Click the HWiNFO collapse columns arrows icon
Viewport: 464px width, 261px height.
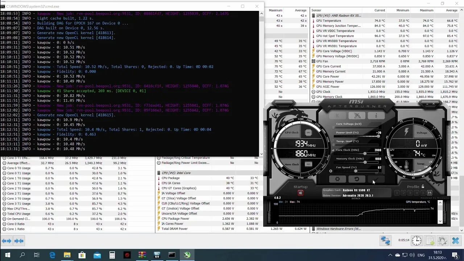click(19, 241)
